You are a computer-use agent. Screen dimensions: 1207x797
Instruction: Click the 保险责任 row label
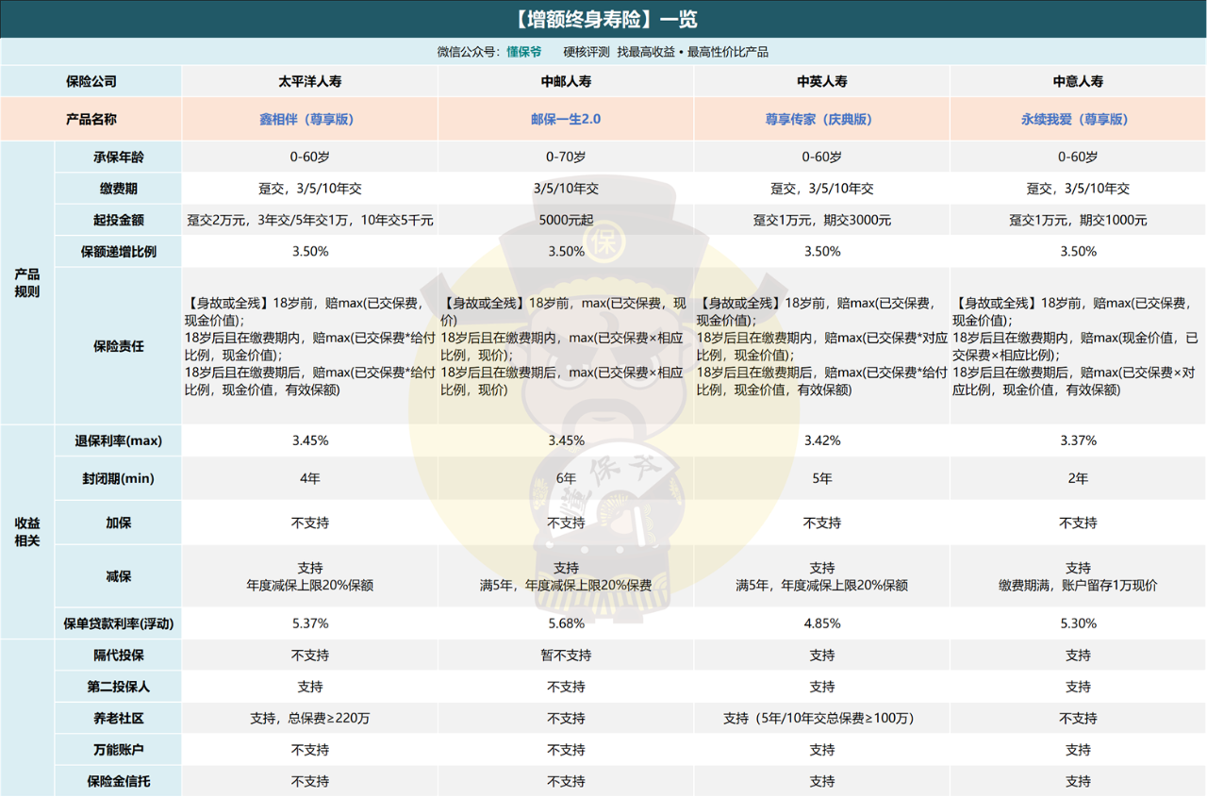click(x=118, y=346)
